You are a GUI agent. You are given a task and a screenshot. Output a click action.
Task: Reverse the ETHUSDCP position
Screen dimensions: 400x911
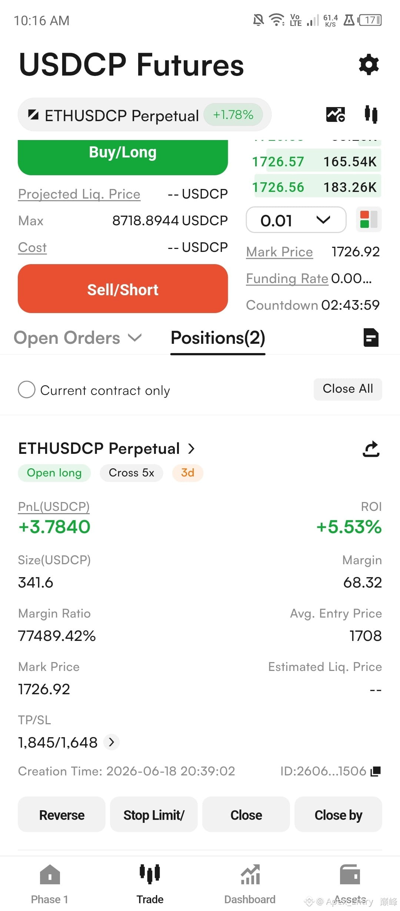(x=62, y=815)
